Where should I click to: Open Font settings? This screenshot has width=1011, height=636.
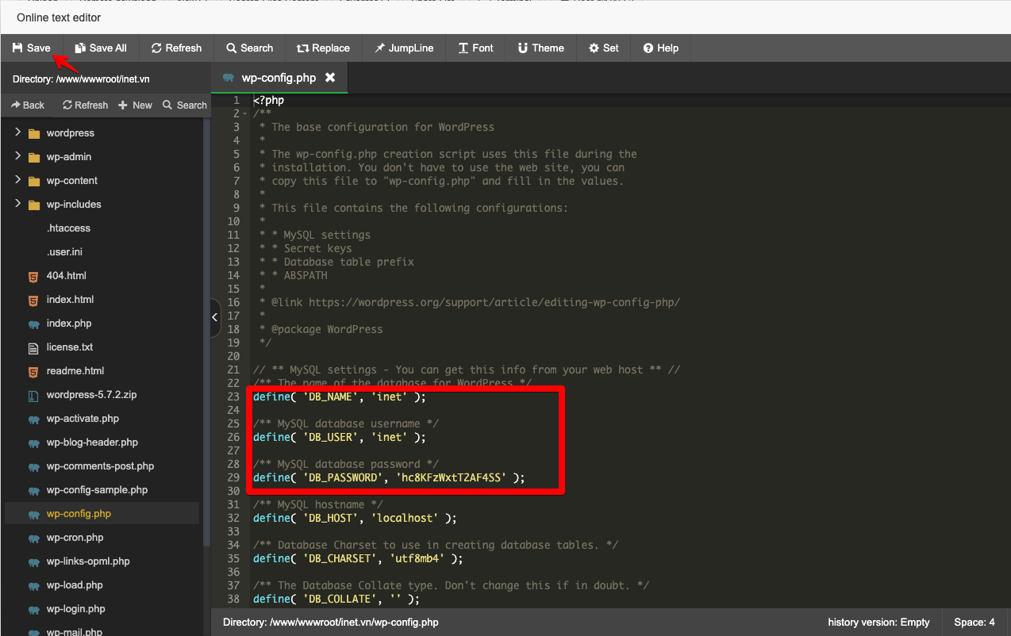pyautogui.click(x=475, y=48)
